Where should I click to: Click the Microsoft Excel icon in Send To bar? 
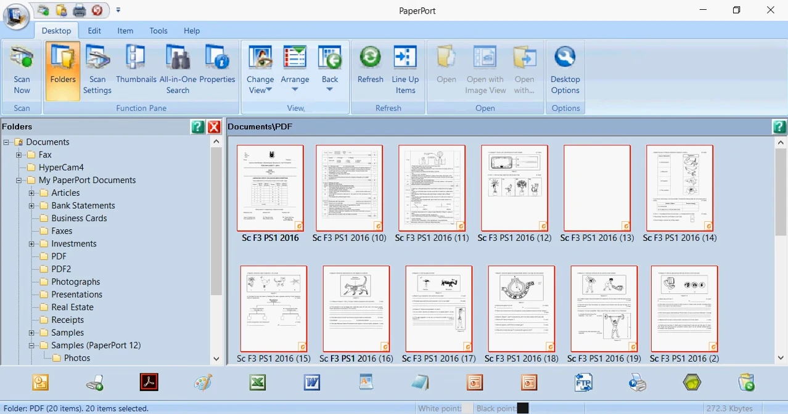click(257, 383)
